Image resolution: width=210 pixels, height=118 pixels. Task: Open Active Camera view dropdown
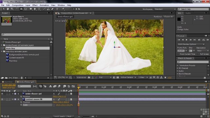(128, 77)
